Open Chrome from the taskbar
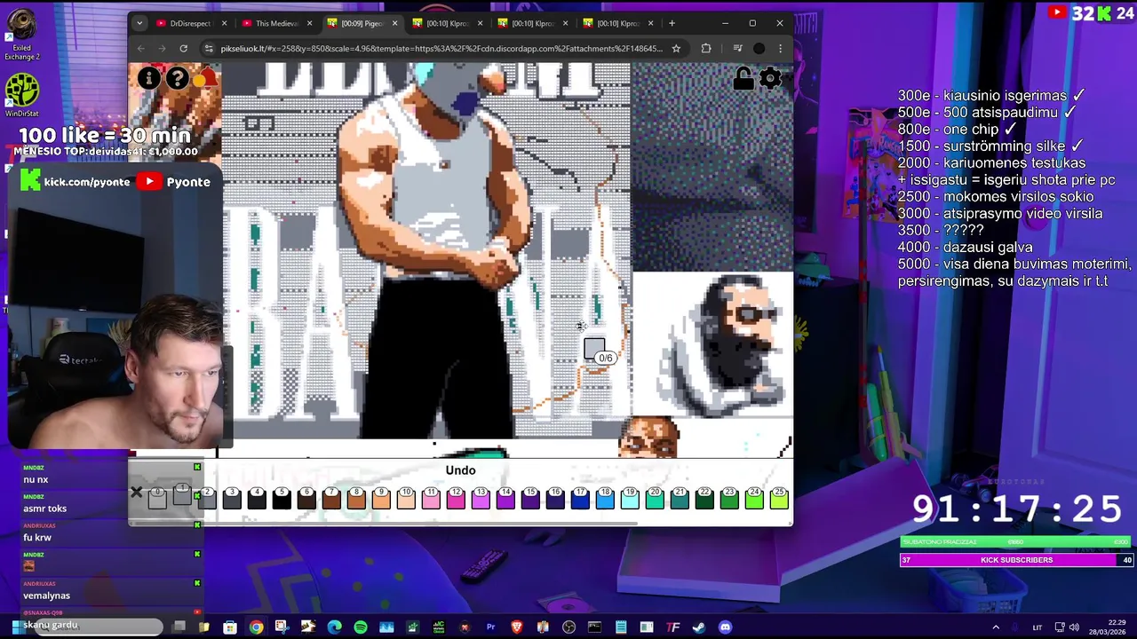 click(x=256, y=627)
